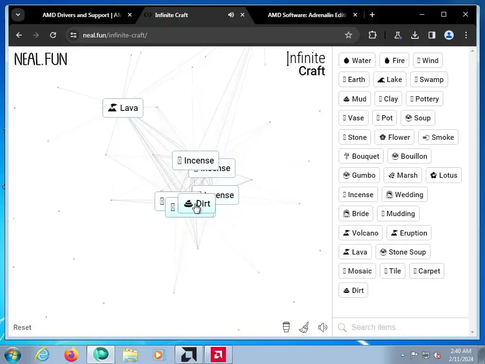Select the Marsh element
The image size is (485, 364).
coord(403,175)
